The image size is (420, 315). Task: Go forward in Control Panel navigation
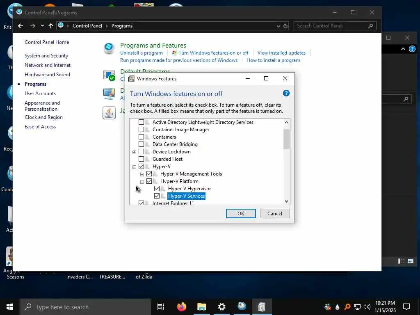[33, 26]
